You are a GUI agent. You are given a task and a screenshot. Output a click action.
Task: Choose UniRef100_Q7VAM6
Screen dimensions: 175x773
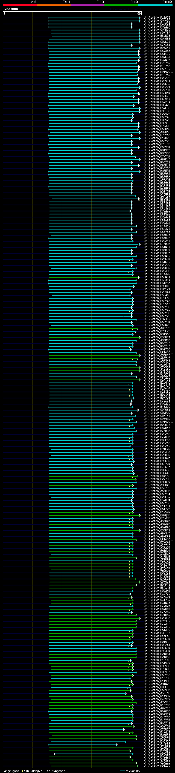(x=157, y=437)
